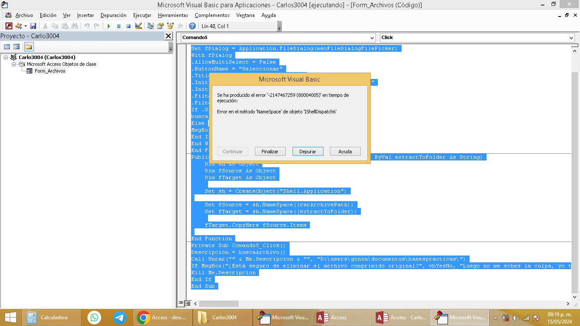This screenshot has width=580, height=326.
Task: Switch to Chrome Access - desc... taskbar item
Action: click(x=162, y=317)
